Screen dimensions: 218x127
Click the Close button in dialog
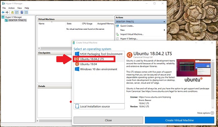tap(108, 120)
